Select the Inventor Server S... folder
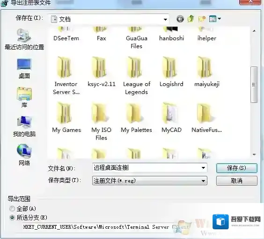Screen dimensions: 264x239 [66, 76]
